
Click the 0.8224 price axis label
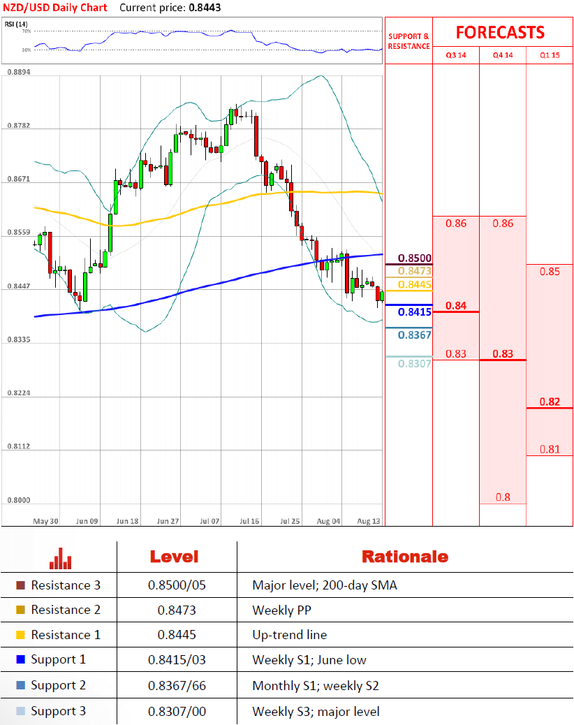tap(18, 393)
